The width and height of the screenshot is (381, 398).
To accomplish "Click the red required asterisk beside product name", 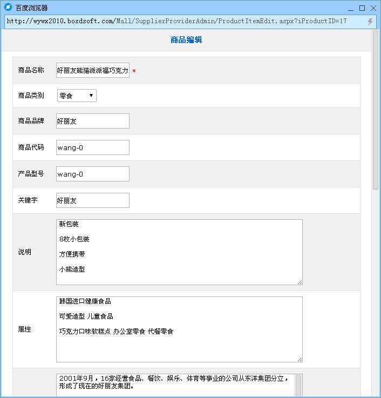I will point(134,71).
